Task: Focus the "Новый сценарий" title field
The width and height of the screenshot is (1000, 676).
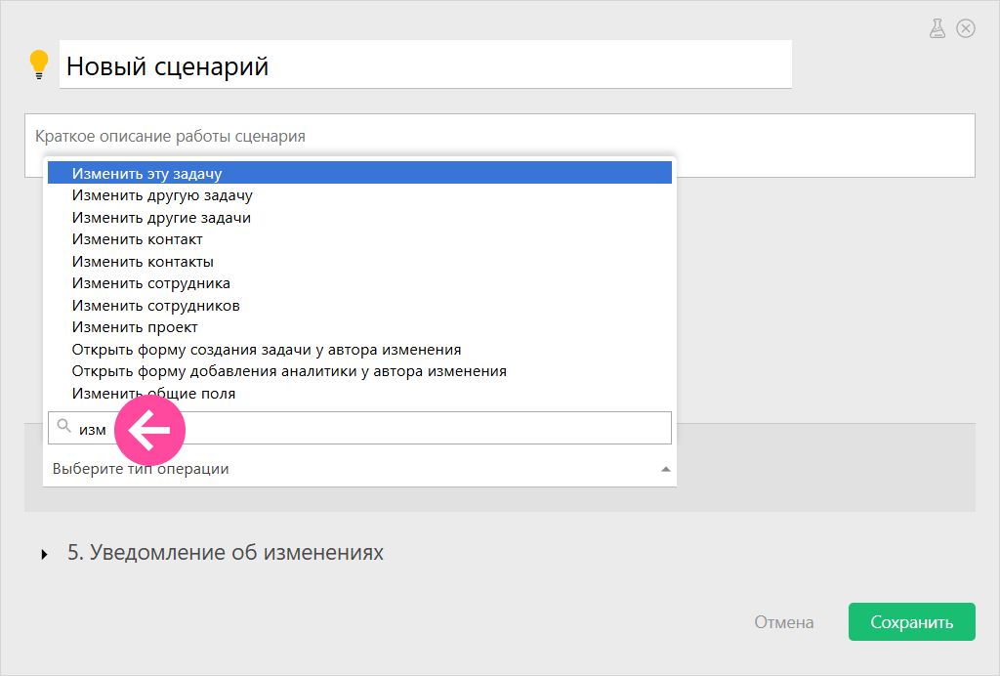Action: [426, 64]
